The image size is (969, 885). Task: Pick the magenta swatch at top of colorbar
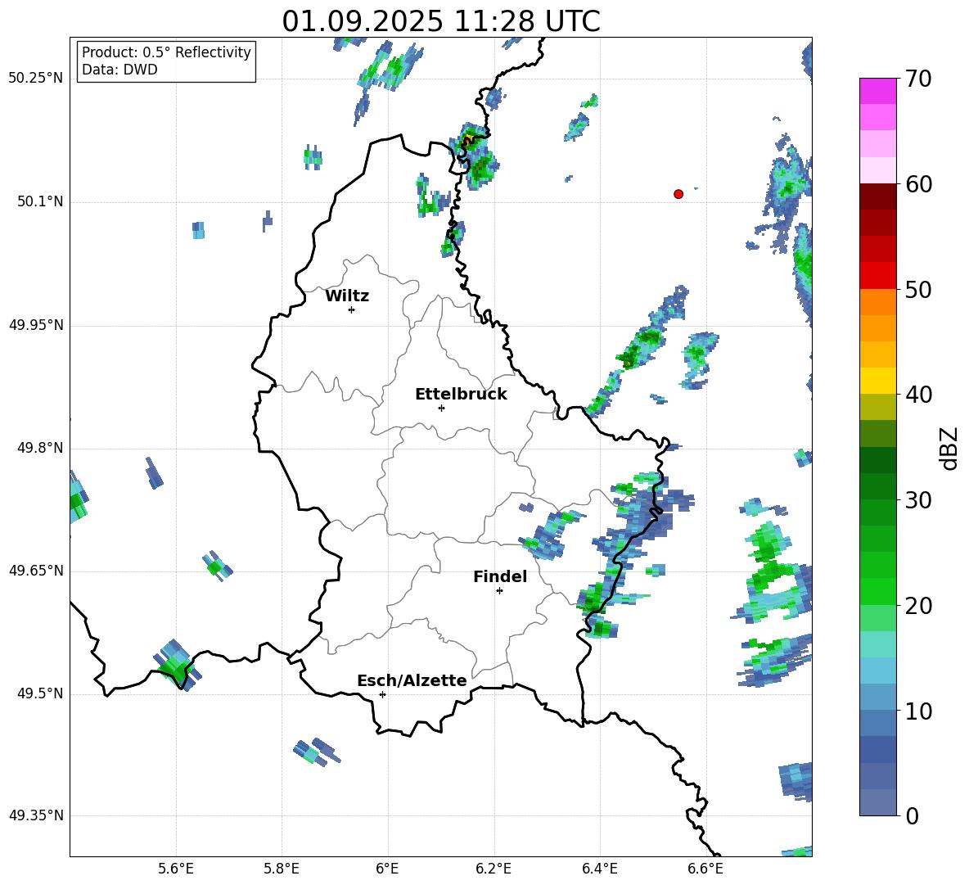[878, 91]
